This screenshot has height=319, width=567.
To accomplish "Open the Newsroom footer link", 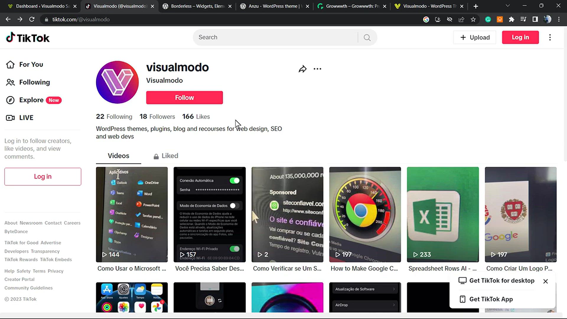I will [x=31, y=223].
